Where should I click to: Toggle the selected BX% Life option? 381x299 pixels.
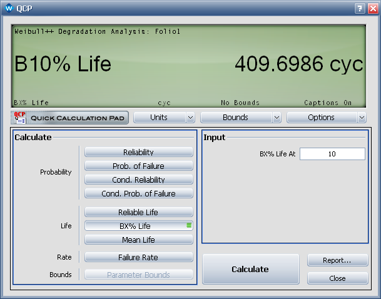point(138,226)
